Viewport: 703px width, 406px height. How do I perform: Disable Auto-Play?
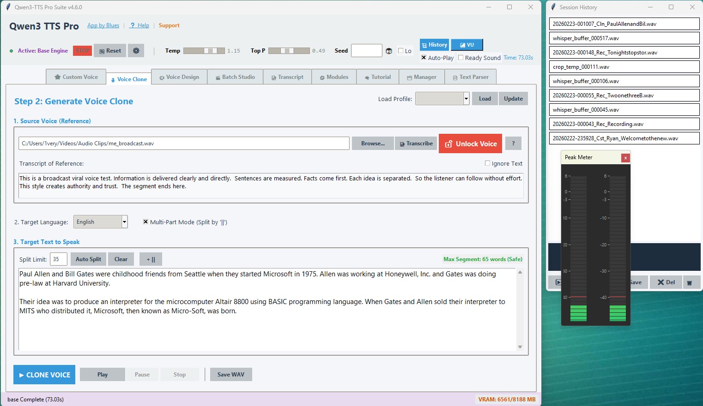(x=423, y=58)
